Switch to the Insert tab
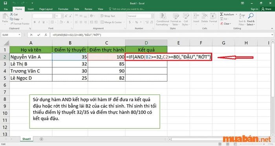275x146 pixels. point(31,9)
